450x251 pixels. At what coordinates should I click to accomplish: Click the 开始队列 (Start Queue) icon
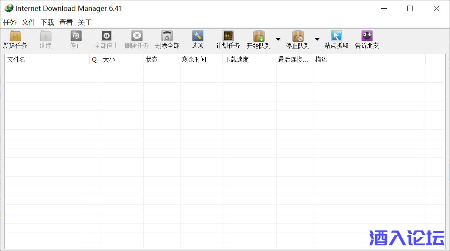259,36
